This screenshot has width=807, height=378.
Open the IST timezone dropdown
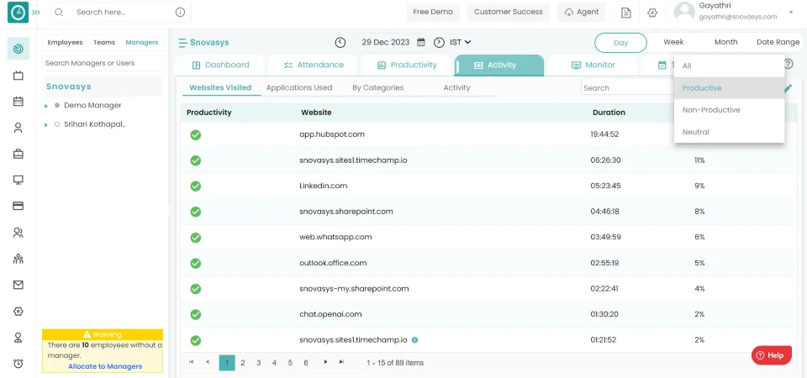(460, 42)
